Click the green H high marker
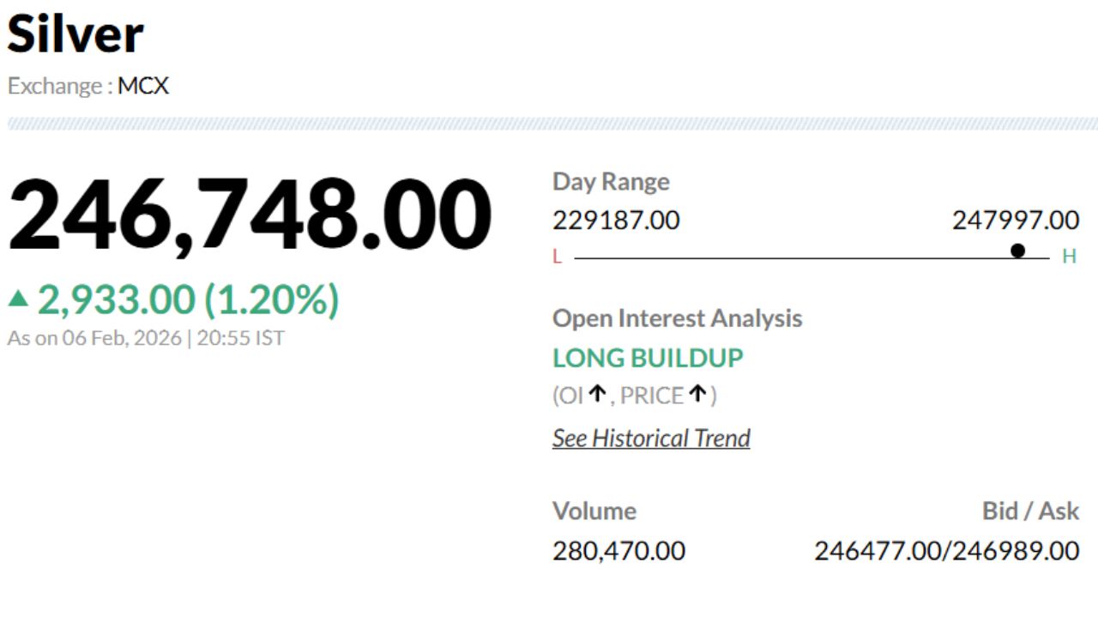This screenshot has width=1098, height=618. [x=1069, y=257]
